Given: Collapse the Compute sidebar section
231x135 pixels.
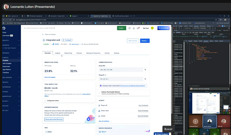Looking at the screenshot, I should click(11, 58).
